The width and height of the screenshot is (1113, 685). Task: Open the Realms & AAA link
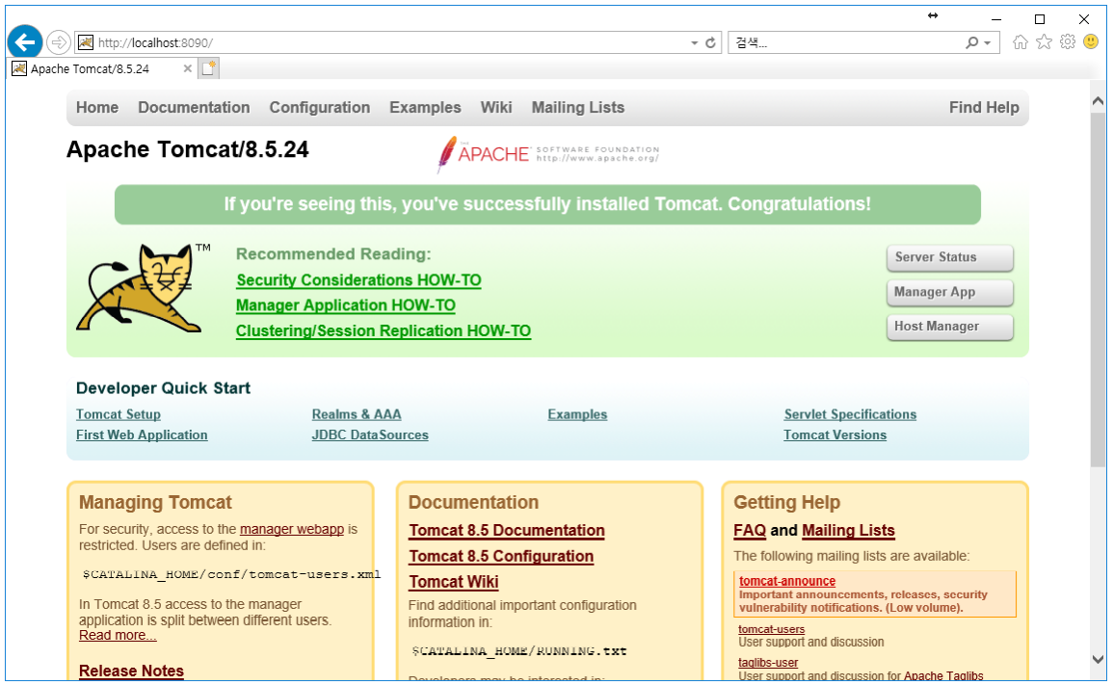pos(357,414)
